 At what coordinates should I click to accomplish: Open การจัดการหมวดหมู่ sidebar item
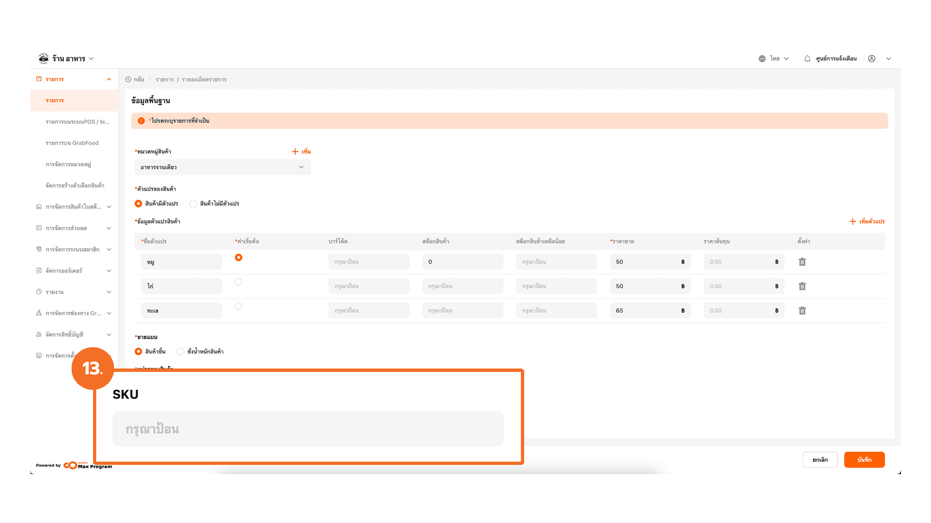click(x=68, y=164)
